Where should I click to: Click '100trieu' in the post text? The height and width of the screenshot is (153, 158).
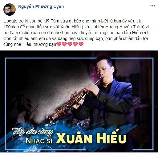pos(11,27)
